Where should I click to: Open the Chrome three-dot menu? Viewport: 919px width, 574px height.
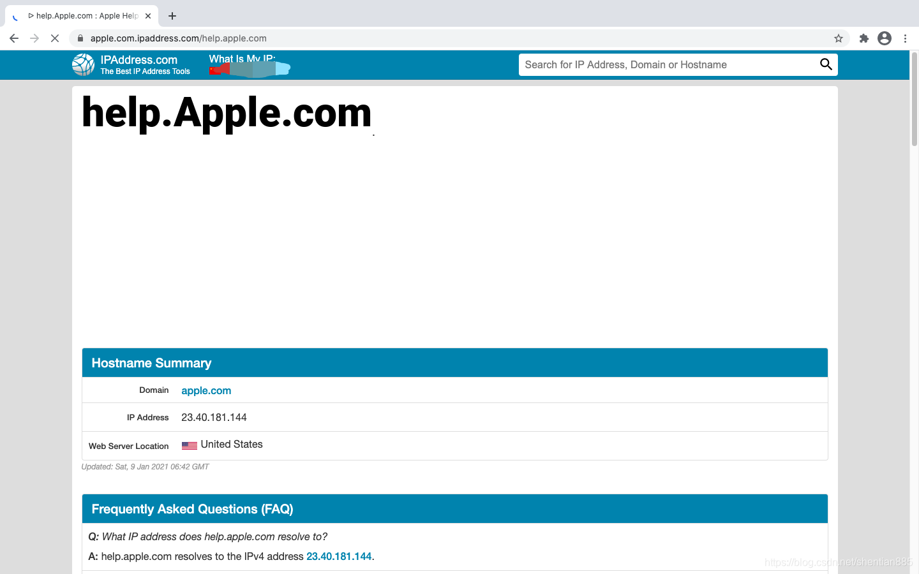tap(905, 38)
